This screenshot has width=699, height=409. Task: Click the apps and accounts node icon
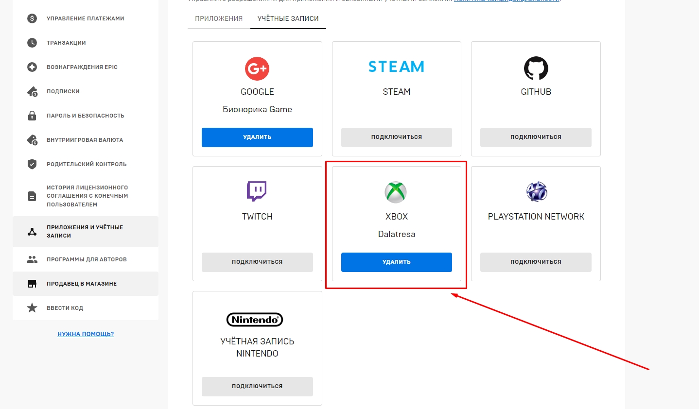click(32, 232)
